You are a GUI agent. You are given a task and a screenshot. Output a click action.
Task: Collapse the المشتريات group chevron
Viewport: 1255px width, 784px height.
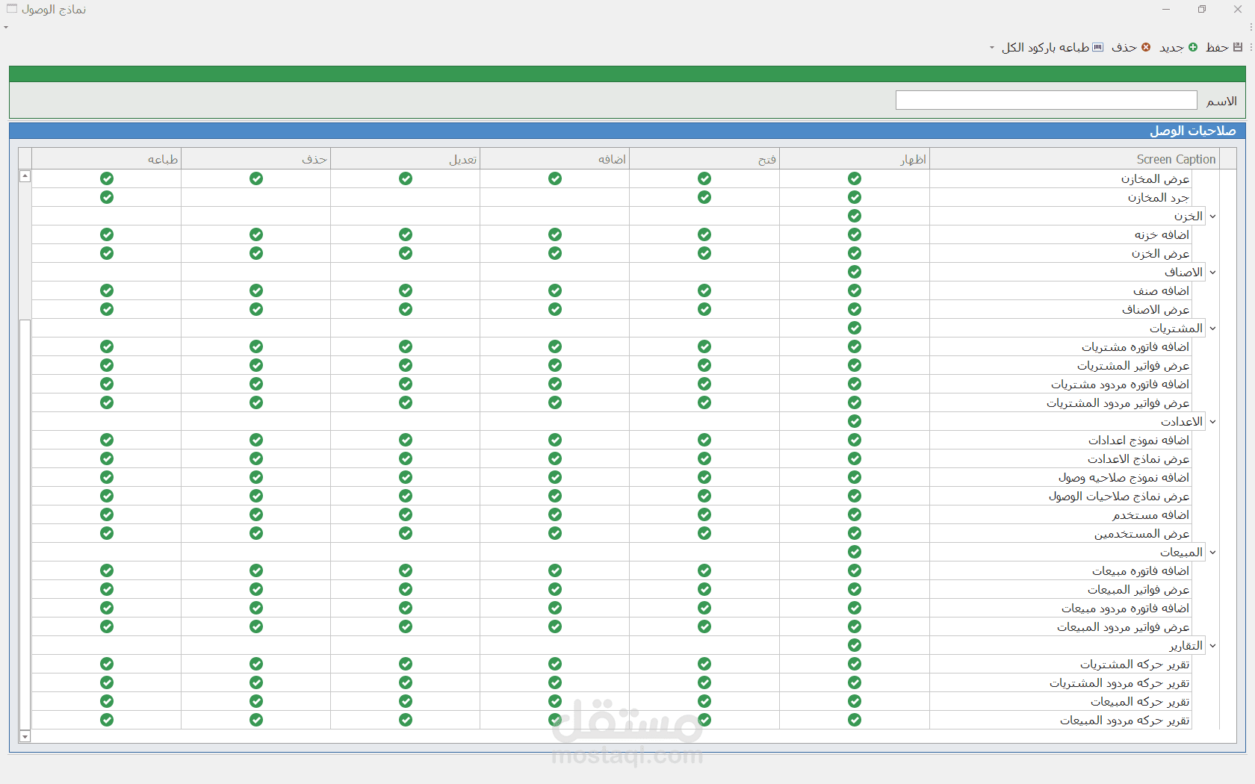pyautogui.click(x=1213, y=329)
